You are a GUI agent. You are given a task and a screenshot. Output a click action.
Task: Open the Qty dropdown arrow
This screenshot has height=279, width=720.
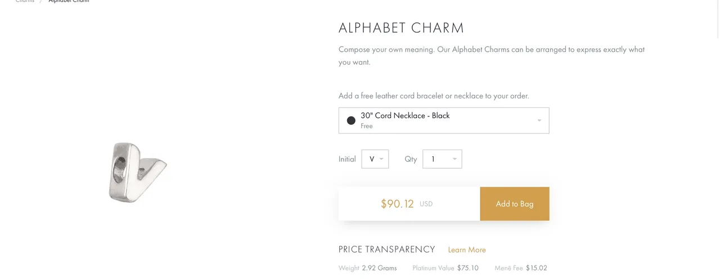[454, 159]
